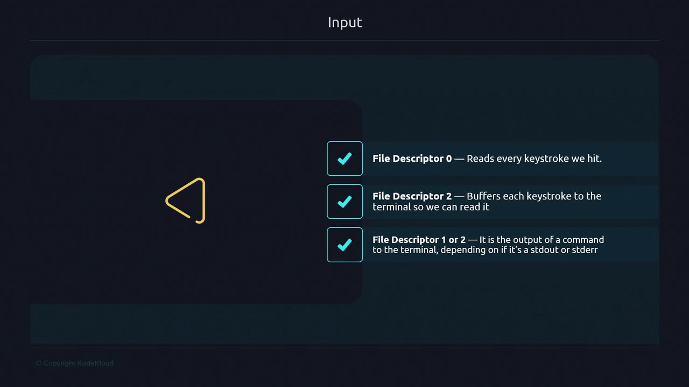Uncheck the checkbox beside 'Buffers each keystroke'
This screenshot has width=689, height=387.
[x=344, y=202]
